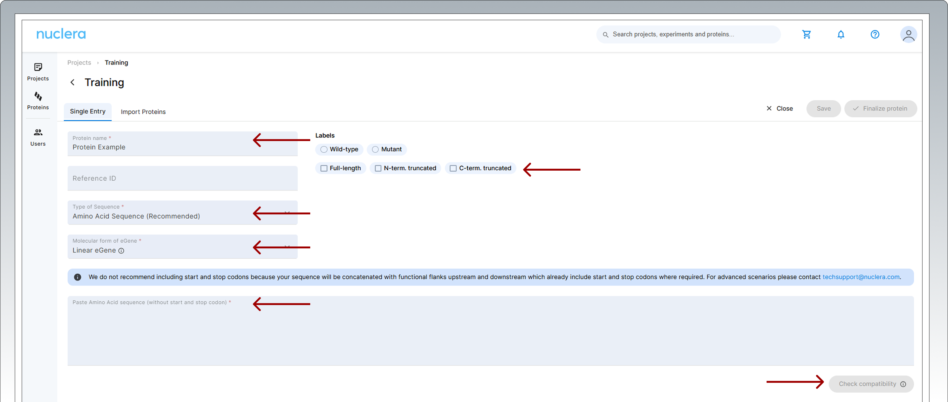Click info icon next to Linear eGene
The height and width of the screenshot is (402, 948).
pos(121,251)
